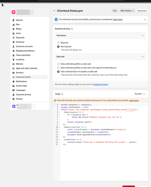This screenshot has height=187, width=151.
Task: Collapse the Data sale section
Action: [143, 57]
